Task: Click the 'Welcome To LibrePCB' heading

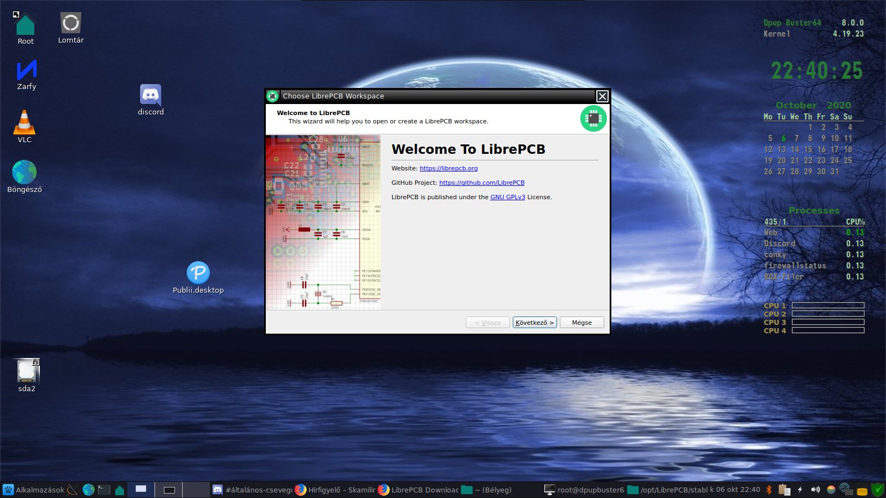Action: (x=468, y=149)
